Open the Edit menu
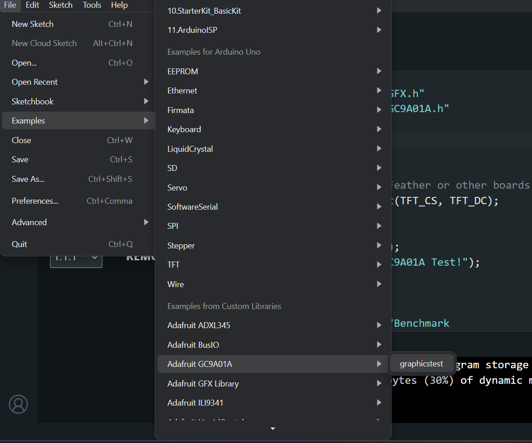Image resolution: width=532 pixels, height=443 pixels. pos(32,5)
